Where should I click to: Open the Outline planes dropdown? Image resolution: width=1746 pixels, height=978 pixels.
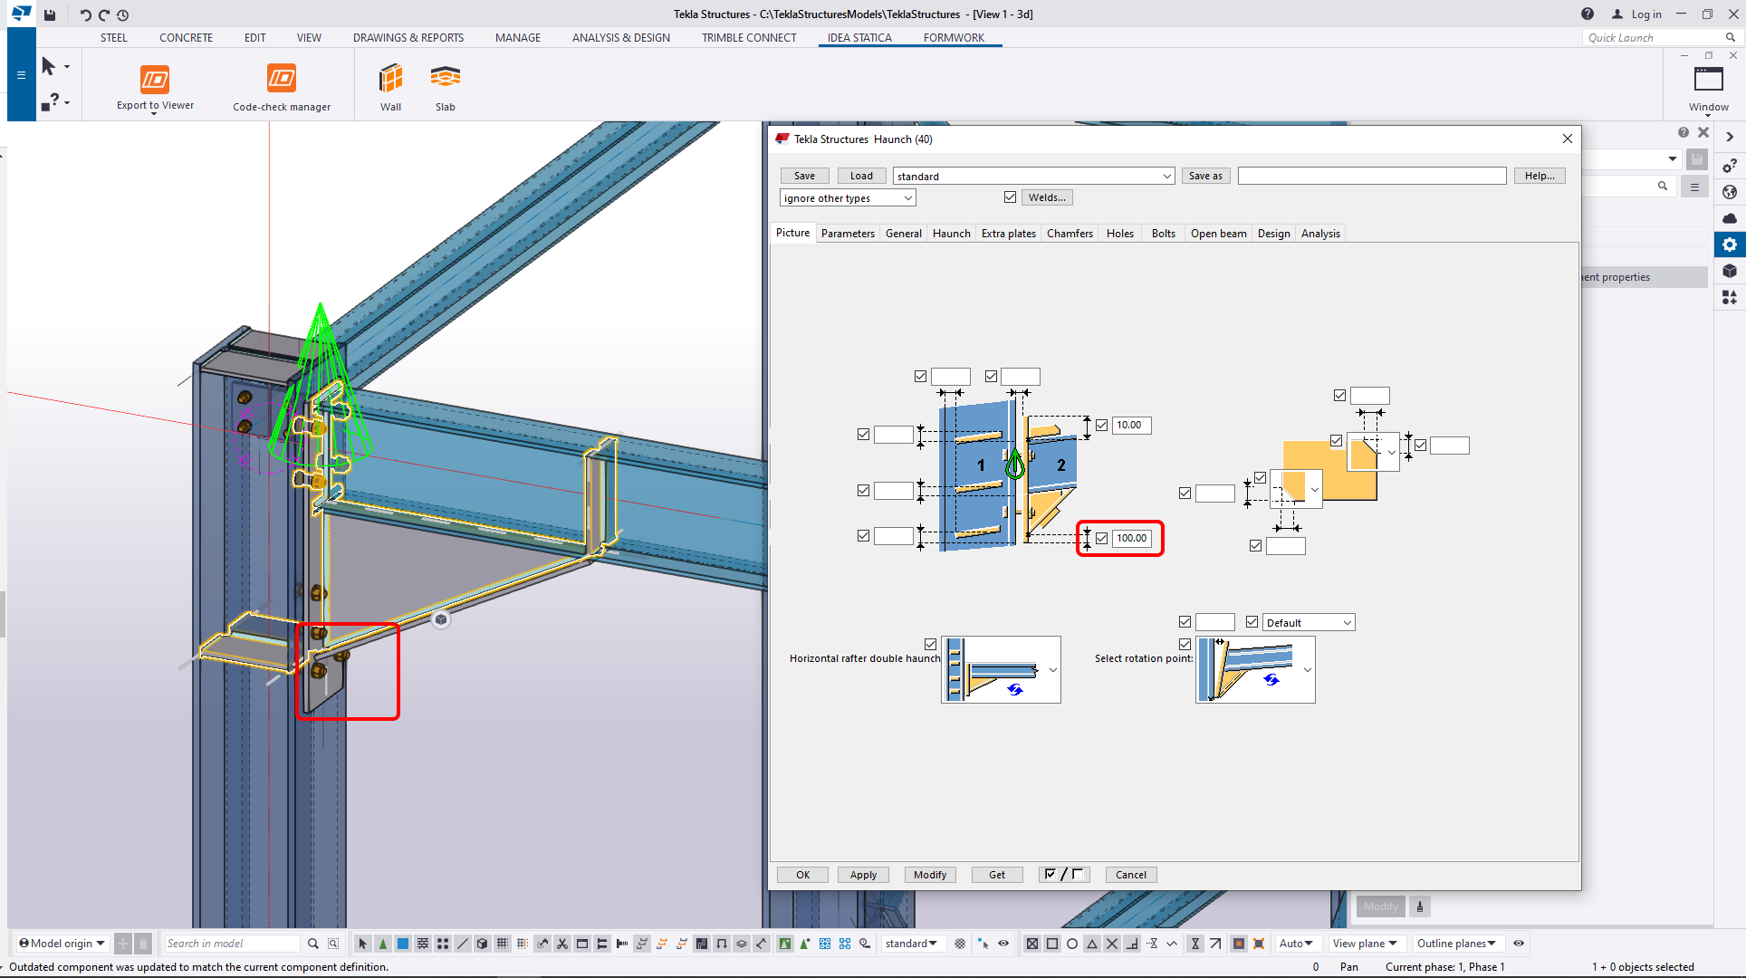point(1456,944)
